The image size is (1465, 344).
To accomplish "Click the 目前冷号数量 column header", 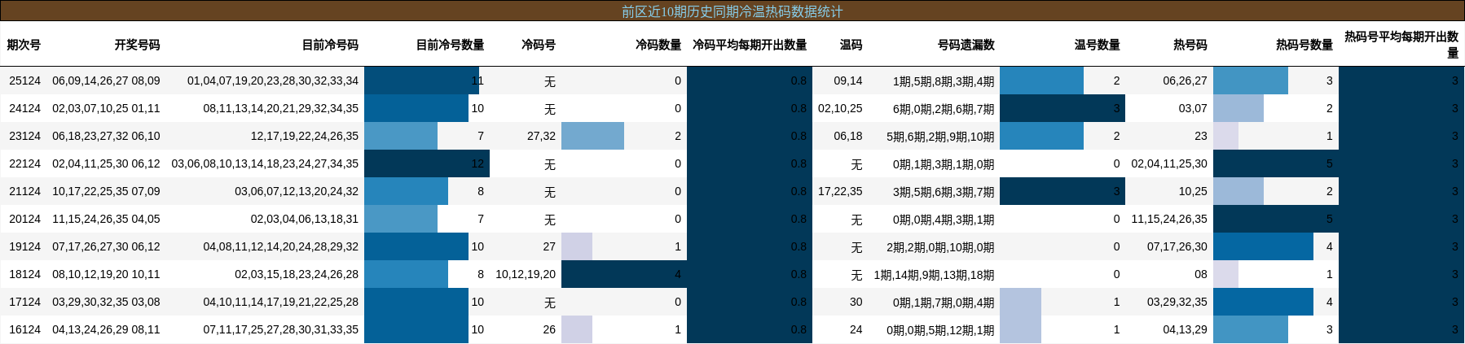I will tap(450, 45).
